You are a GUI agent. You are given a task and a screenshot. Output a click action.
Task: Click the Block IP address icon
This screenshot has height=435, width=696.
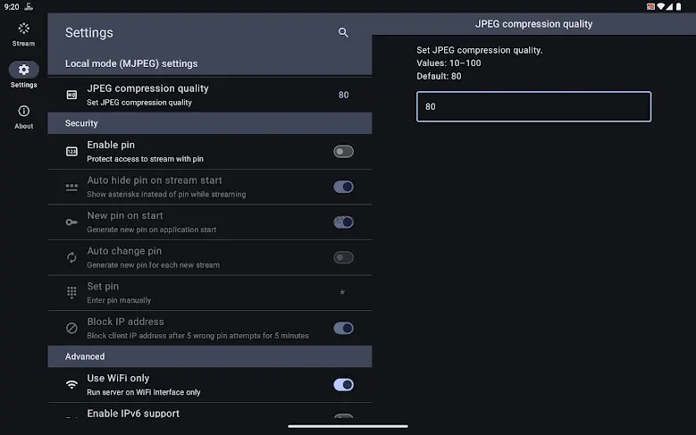(x=71, y=329)
